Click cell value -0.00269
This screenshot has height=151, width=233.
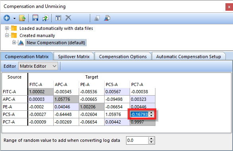pyautogui.click(x=66, y=122)
